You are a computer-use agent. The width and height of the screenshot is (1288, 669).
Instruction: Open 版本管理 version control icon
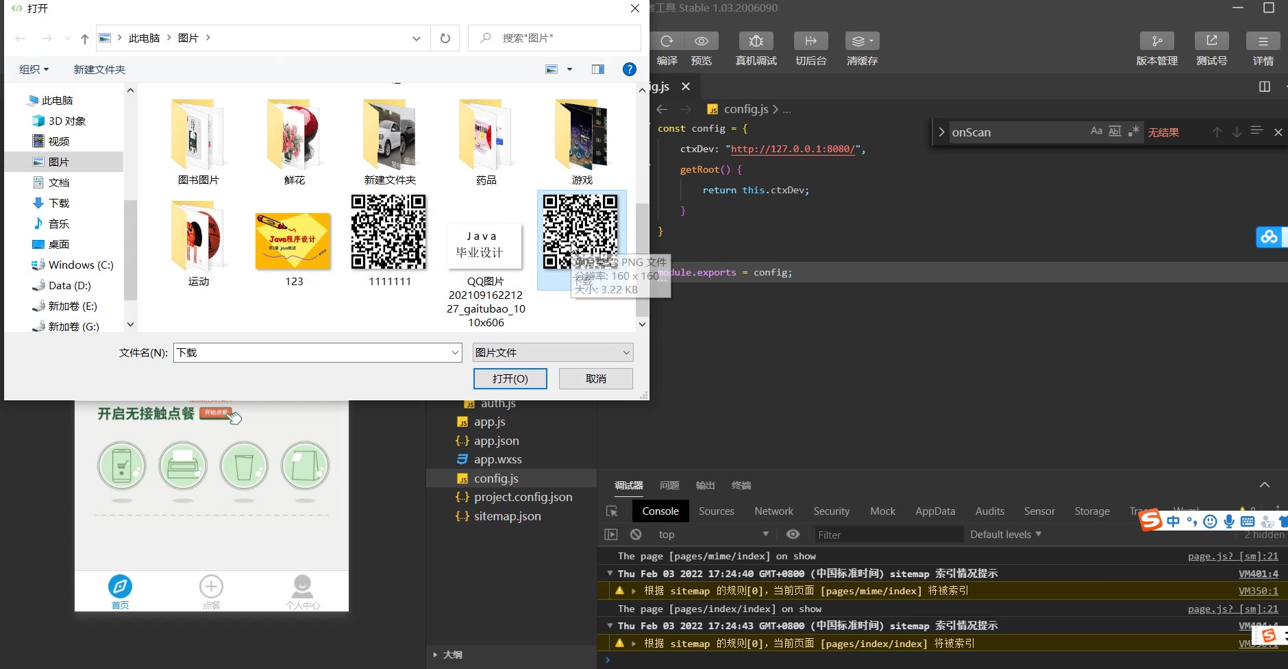pos(1156,41)
